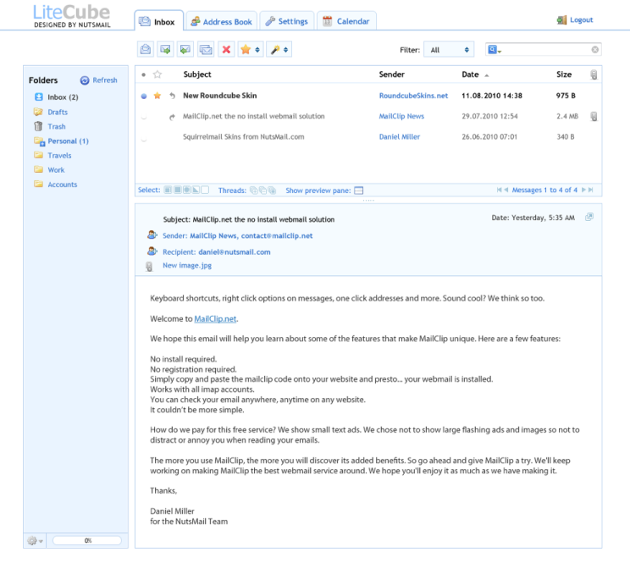Viewport: 630px width, 563px height.
Task: Toggle read status of Squirrelmail Skins message
Action: pos(144,140)
